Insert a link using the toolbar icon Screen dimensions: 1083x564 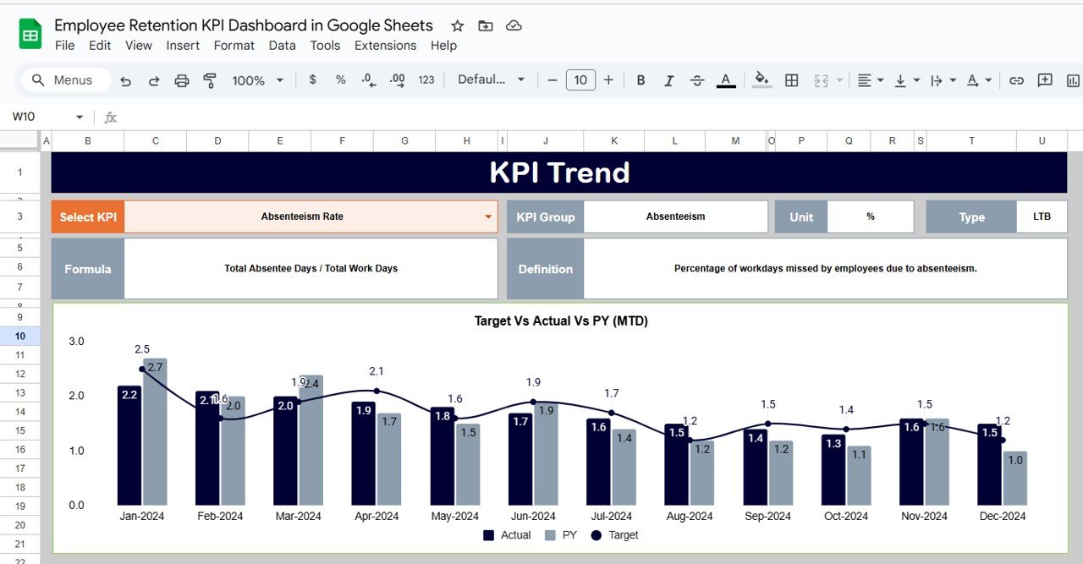click(1016, 79)
